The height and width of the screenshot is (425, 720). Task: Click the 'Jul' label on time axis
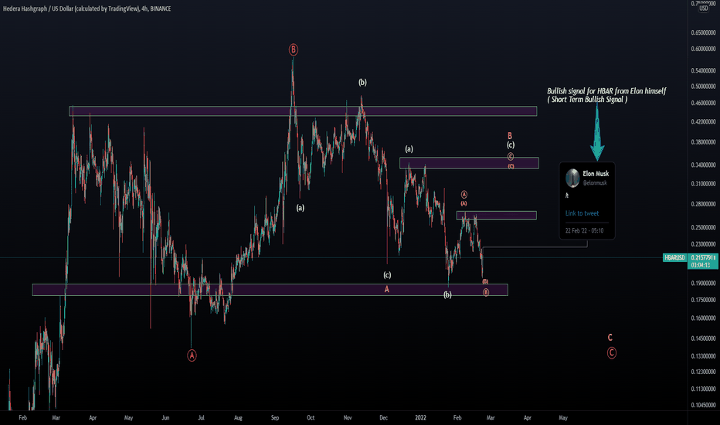point(201,418)
